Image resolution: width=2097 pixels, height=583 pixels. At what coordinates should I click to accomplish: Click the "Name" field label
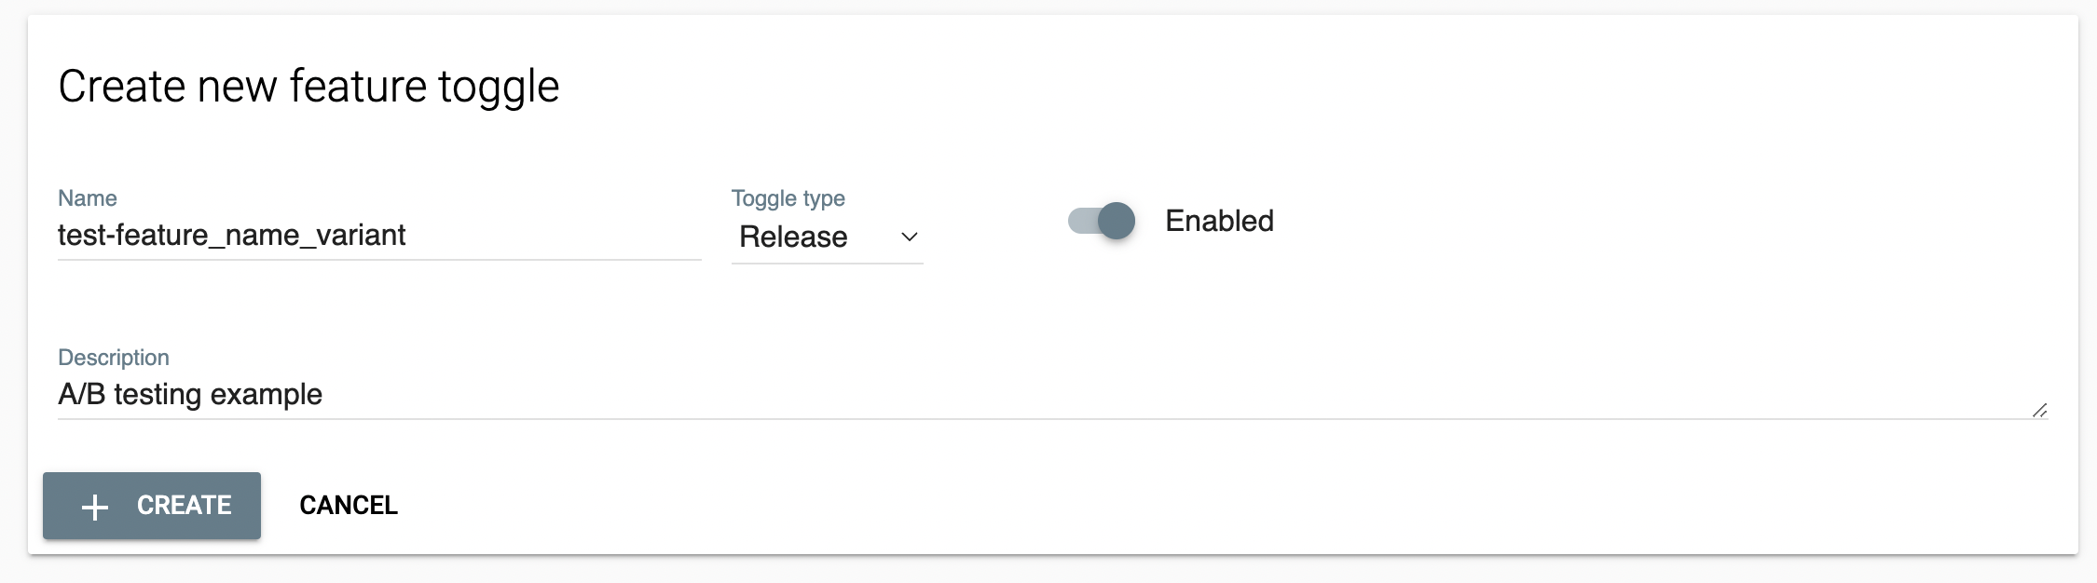pos(88,198)
